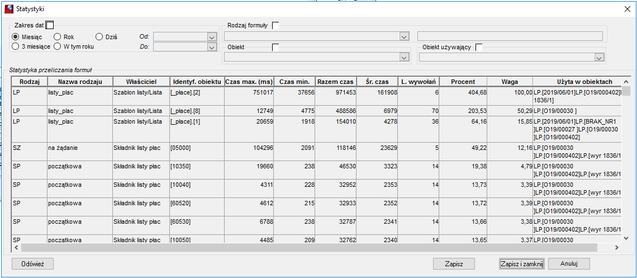
Task: Open the Od date dropdown
Action: (211, 37)
